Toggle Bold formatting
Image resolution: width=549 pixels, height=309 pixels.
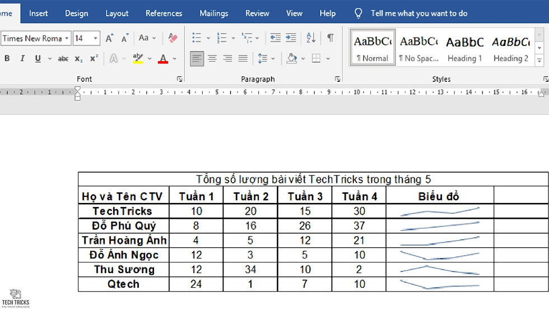[7, 58]
